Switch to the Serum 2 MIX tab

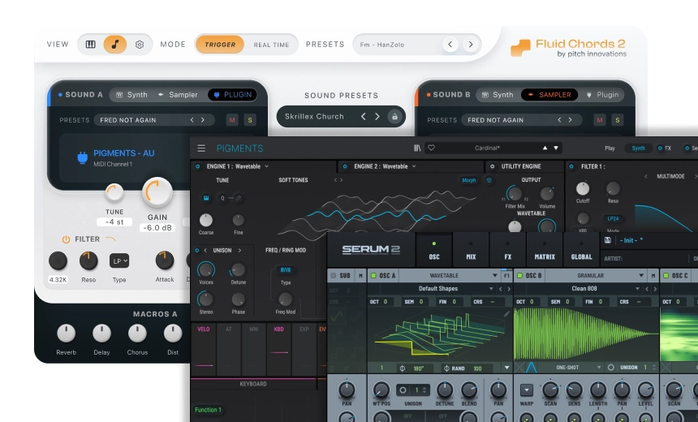pyautogui.click(x=471, y=251)
